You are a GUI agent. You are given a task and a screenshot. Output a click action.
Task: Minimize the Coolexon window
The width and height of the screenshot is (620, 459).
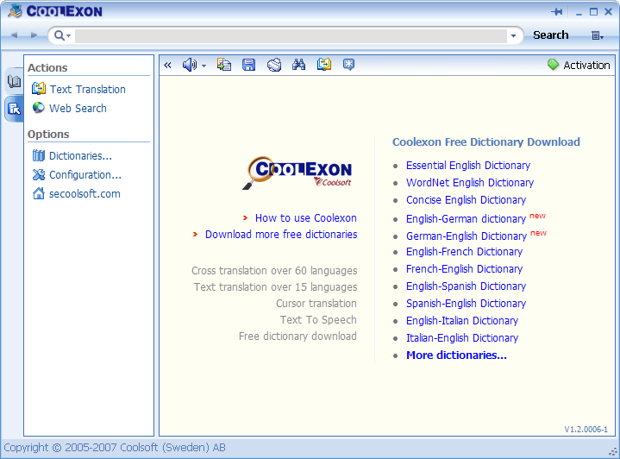click(x=579, y=13)
